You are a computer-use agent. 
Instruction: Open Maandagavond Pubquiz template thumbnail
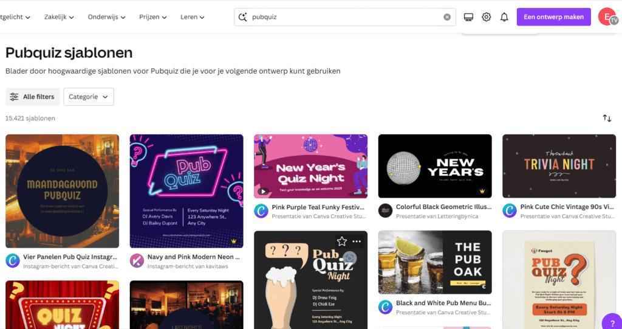[x=63, y=191]
